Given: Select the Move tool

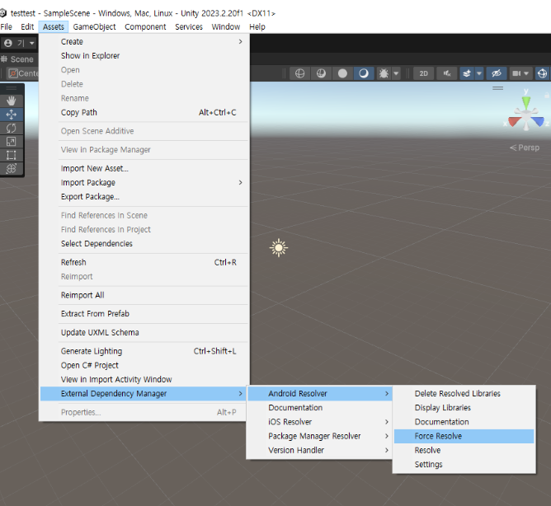Looking at the screenshot, I should pos(12,115).
